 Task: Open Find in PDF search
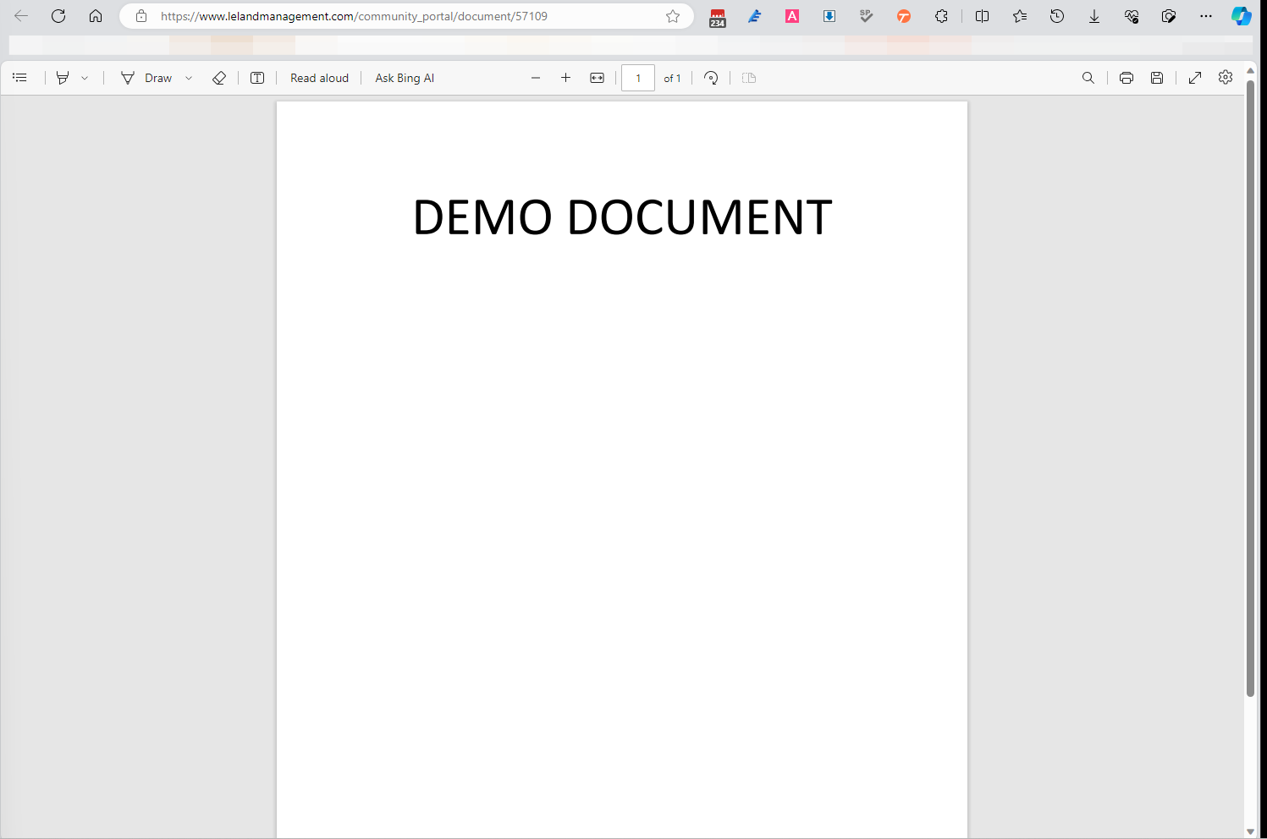(x=1088, y=78)
